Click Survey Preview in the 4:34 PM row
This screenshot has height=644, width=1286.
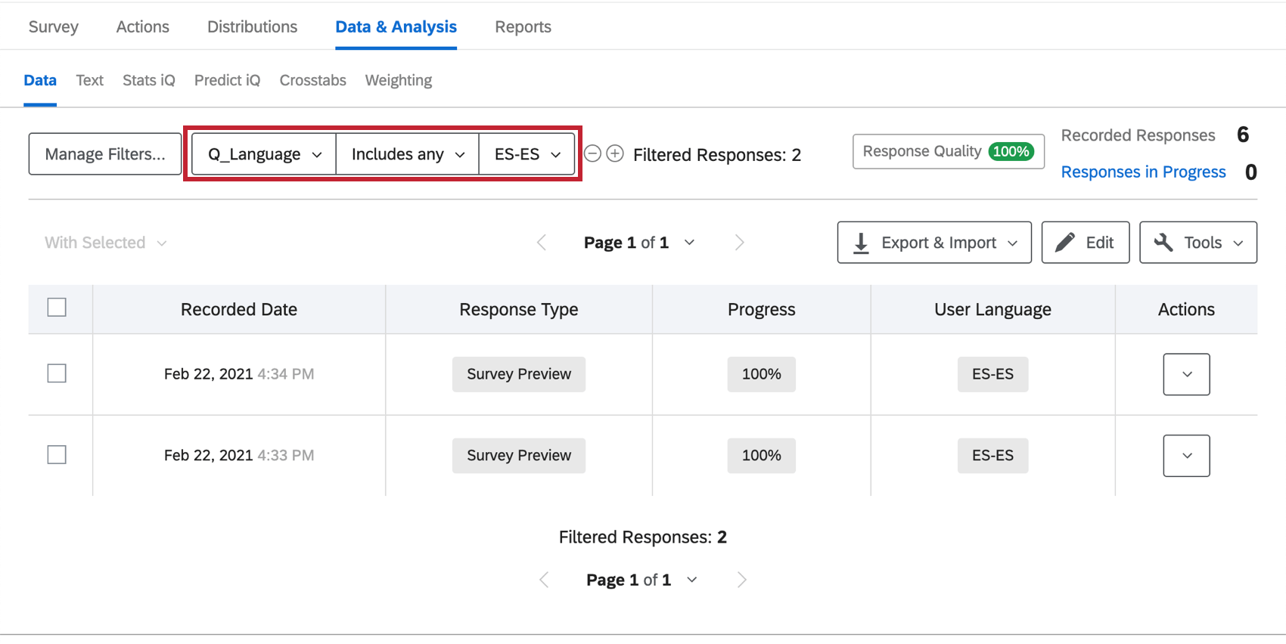519,374
